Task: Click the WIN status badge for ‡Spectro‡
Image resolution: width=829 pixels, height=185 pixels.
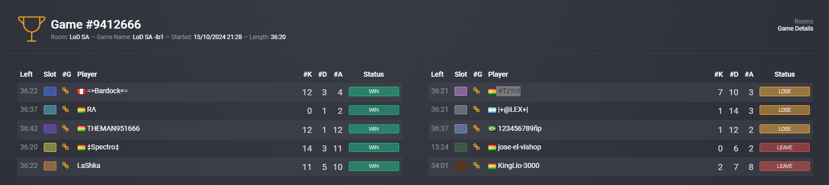Action: [x=373, y=147]
